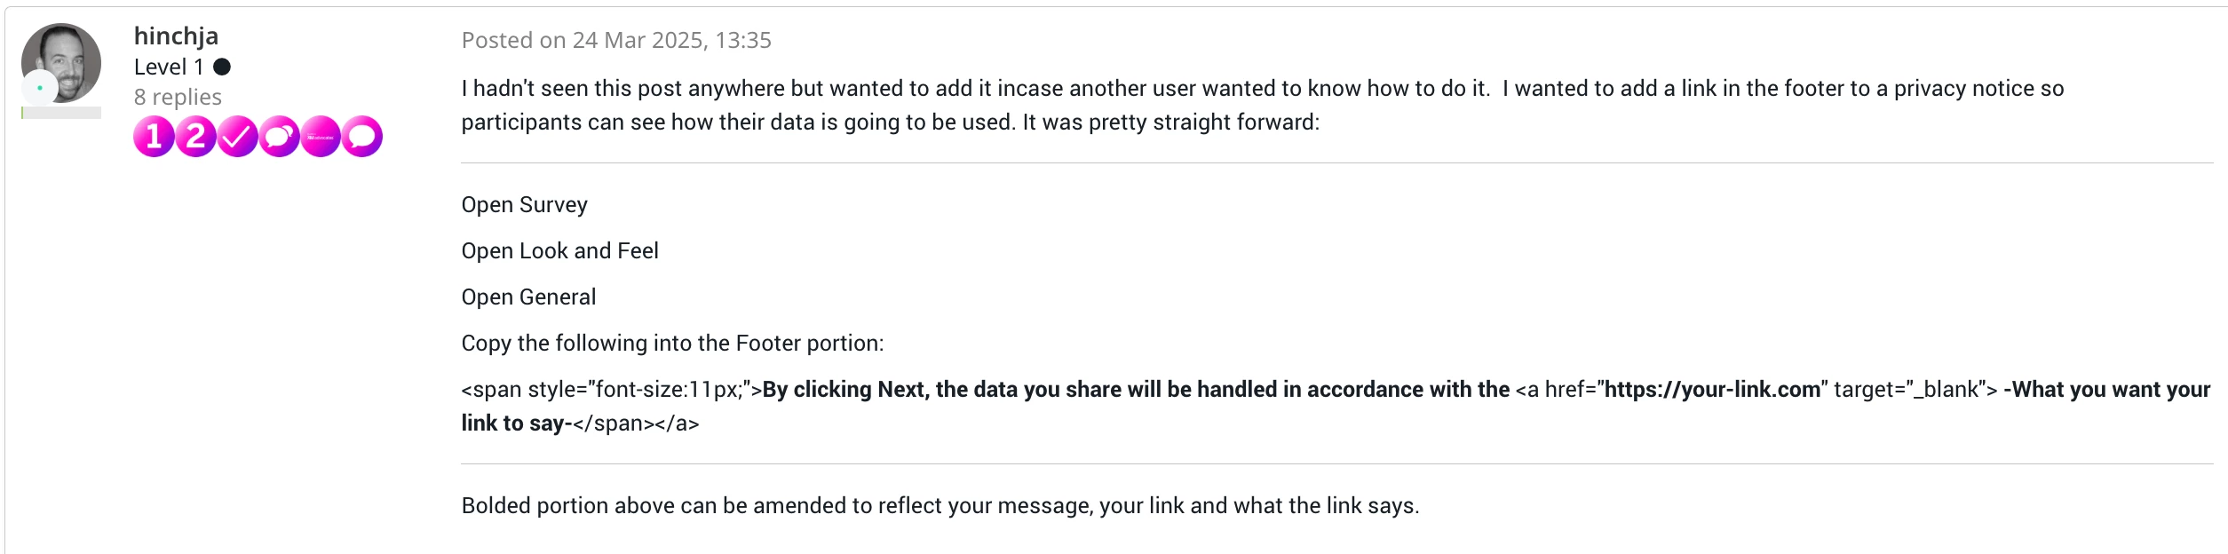Click the Level 1 rank label

coord(169,67)
